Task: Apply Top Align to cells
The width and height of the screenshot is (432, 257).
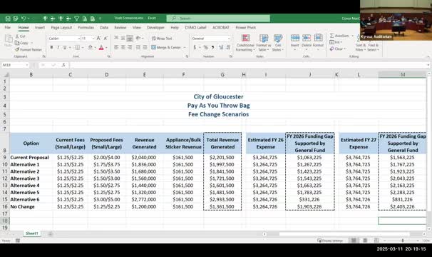Action: click(116, 38)
